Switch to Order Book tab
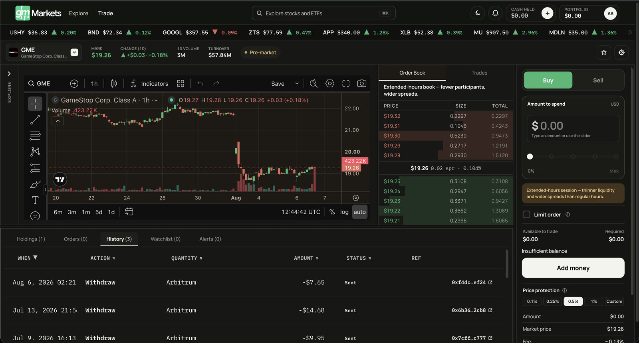 412,73
